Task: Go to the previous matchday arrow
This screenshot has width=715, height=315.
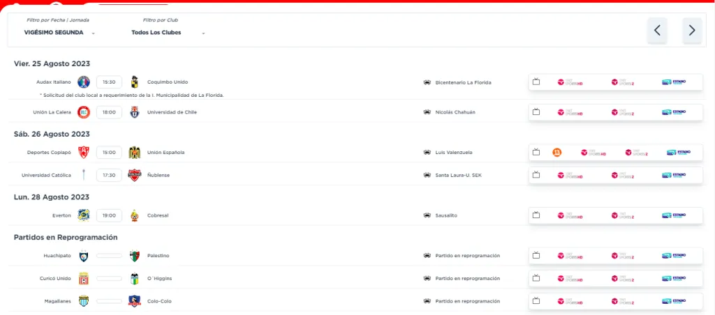Action: (657, 31)
